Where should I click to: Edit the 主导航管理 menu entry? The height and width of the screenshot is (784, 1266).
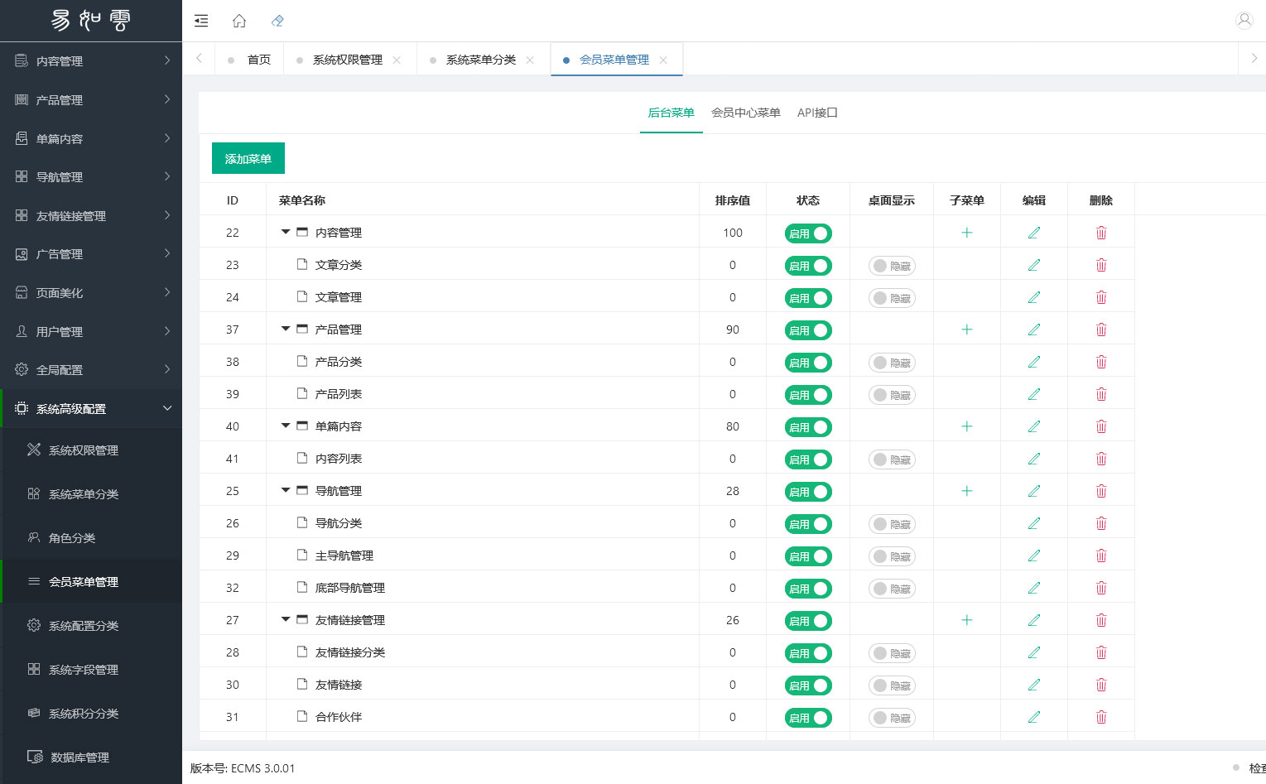[1033, 556]
